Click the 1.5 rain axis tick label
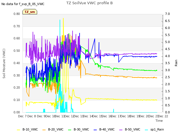This screenshot has width=180, height=135. [x=167, y=91]
